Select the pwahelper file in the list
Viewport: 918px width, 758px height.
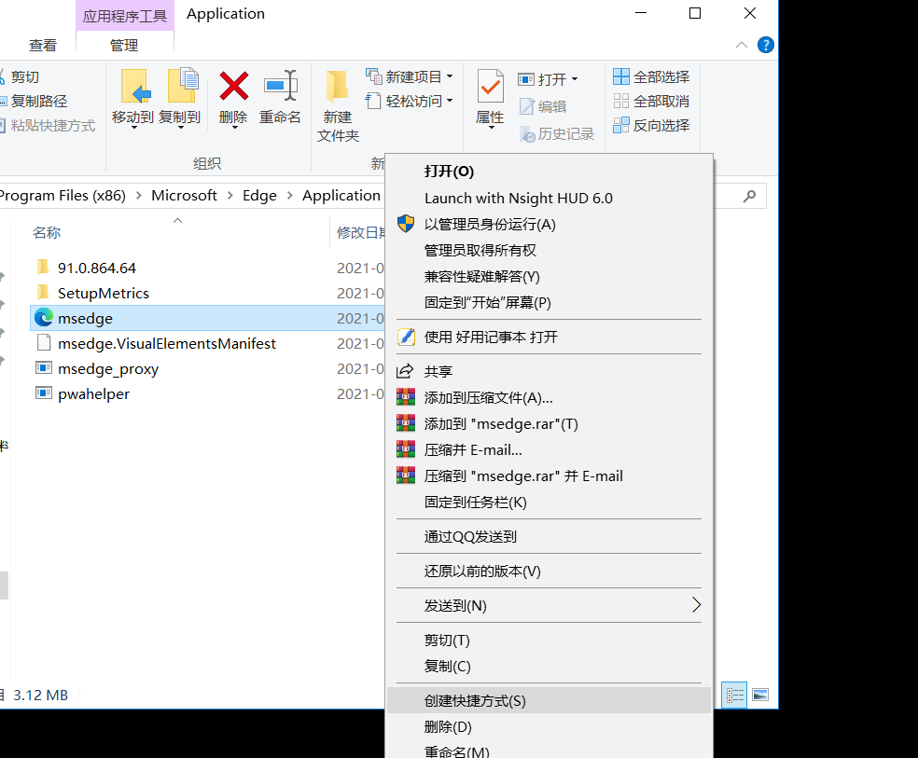click(x=93, y=393)
